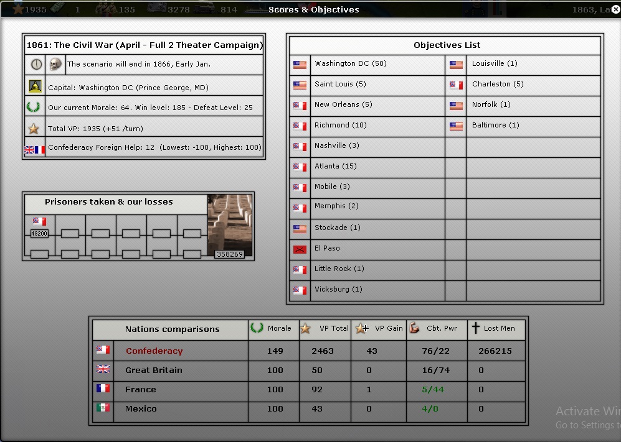Click the green laurel morale icon in the scenario panel
This screenshot has width=621, height=442.
34,107
